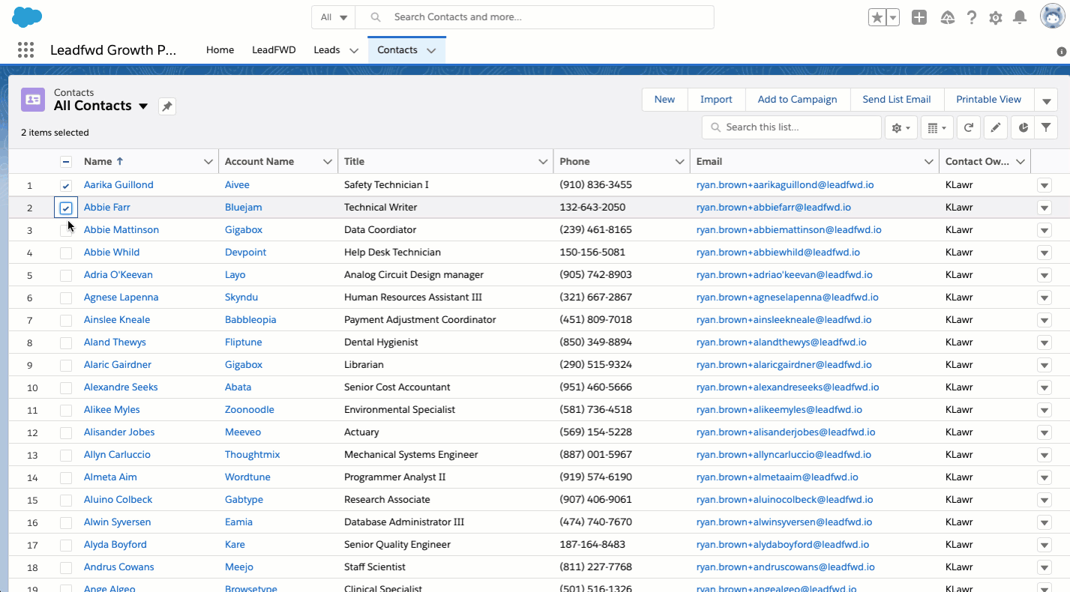The width and height of the screenshot is (1070, 592).
Task: Click the Printable View button
Action: (x=988, y=100)
